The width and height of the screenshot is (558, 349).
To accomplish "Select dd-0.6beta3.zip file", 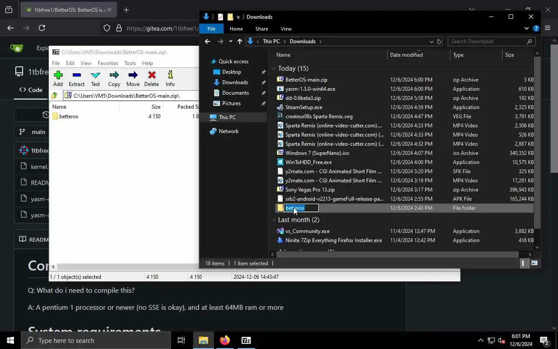I will click(303, 98).
